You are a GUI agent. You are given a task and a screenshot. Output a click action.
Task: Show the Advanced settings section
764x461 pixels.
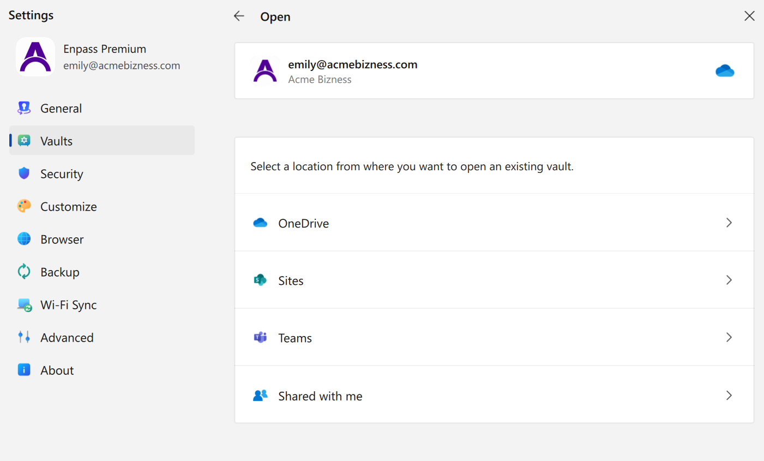pos(102,337)
